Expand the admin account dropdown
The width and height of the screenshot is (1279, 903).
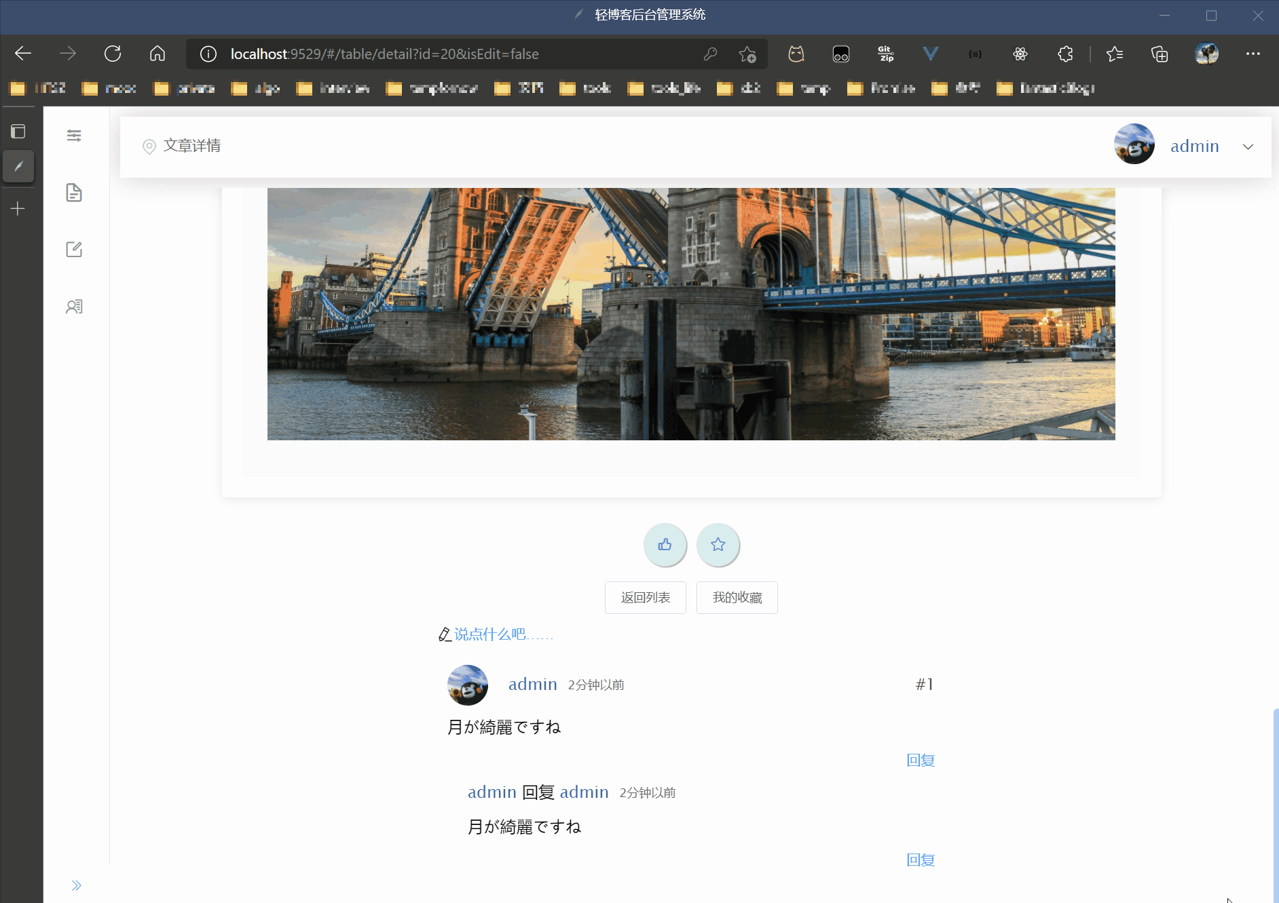click(1249, 147)
